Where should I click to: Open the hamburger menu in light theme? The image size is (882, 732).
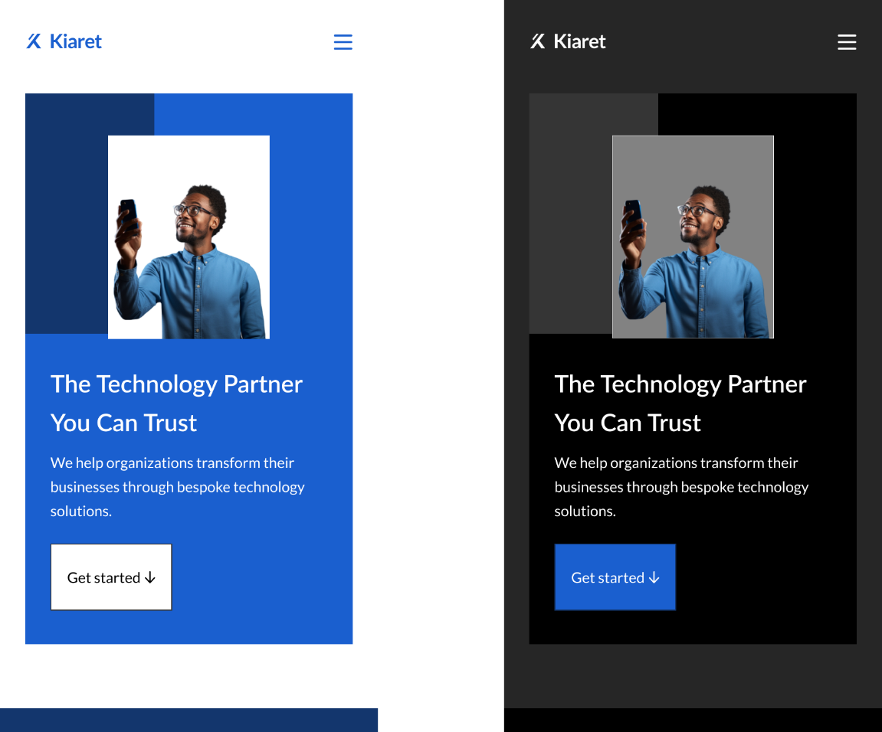click(x=343, y=42)
